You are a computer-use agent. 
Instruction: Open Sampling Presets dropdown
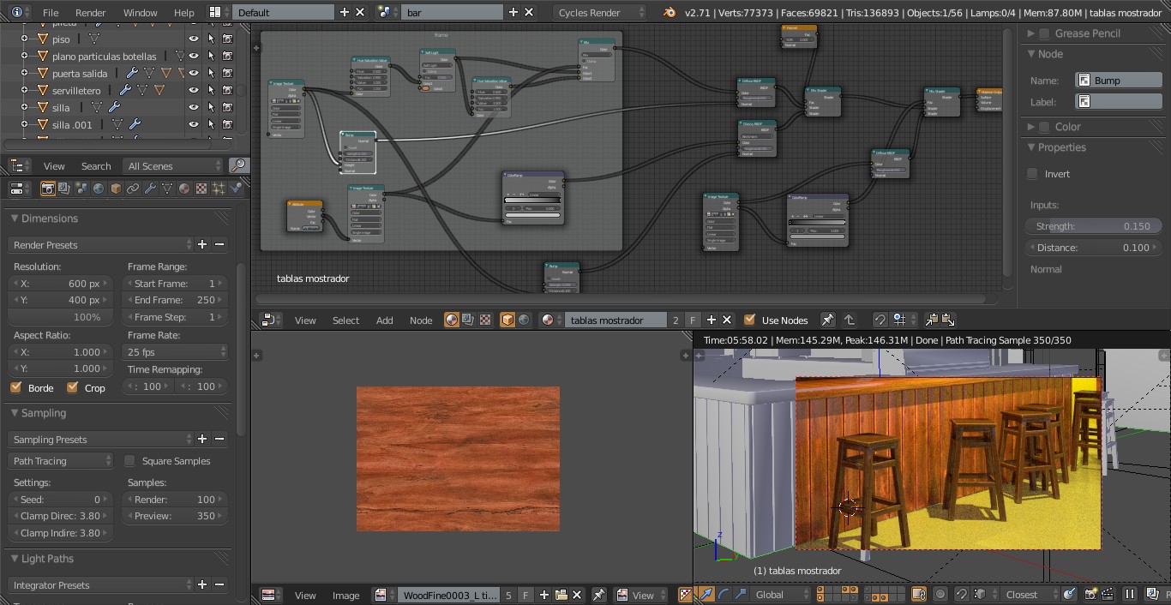tap(101, 440)
